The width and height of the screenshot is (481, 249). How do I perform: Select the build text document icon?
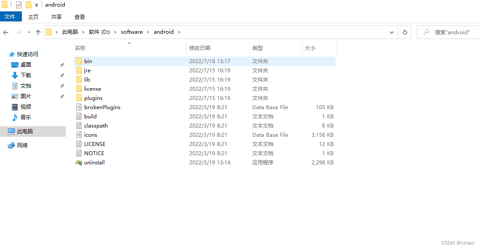click(x=79, y=116)
